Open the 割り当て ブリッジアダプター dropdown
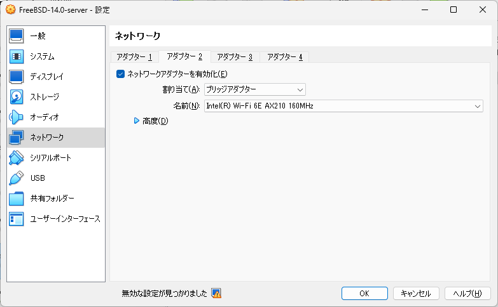Viewport: 498px width, 307px height. pos(254,89)
